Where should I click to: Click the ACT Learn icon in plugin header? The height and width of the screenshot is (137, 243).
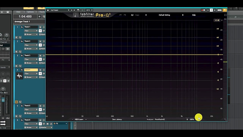click(203, 10)
